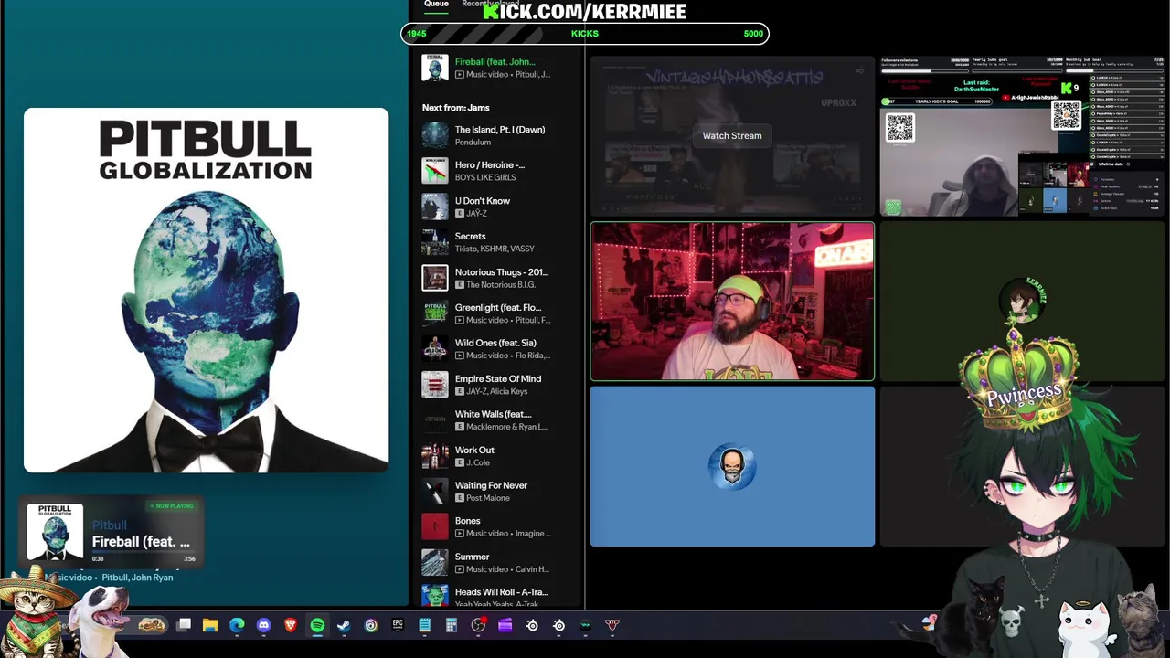Click Wild Ones album thumbnail
This screenshot has height=658, width=1170.
click(x=435, y=349)
